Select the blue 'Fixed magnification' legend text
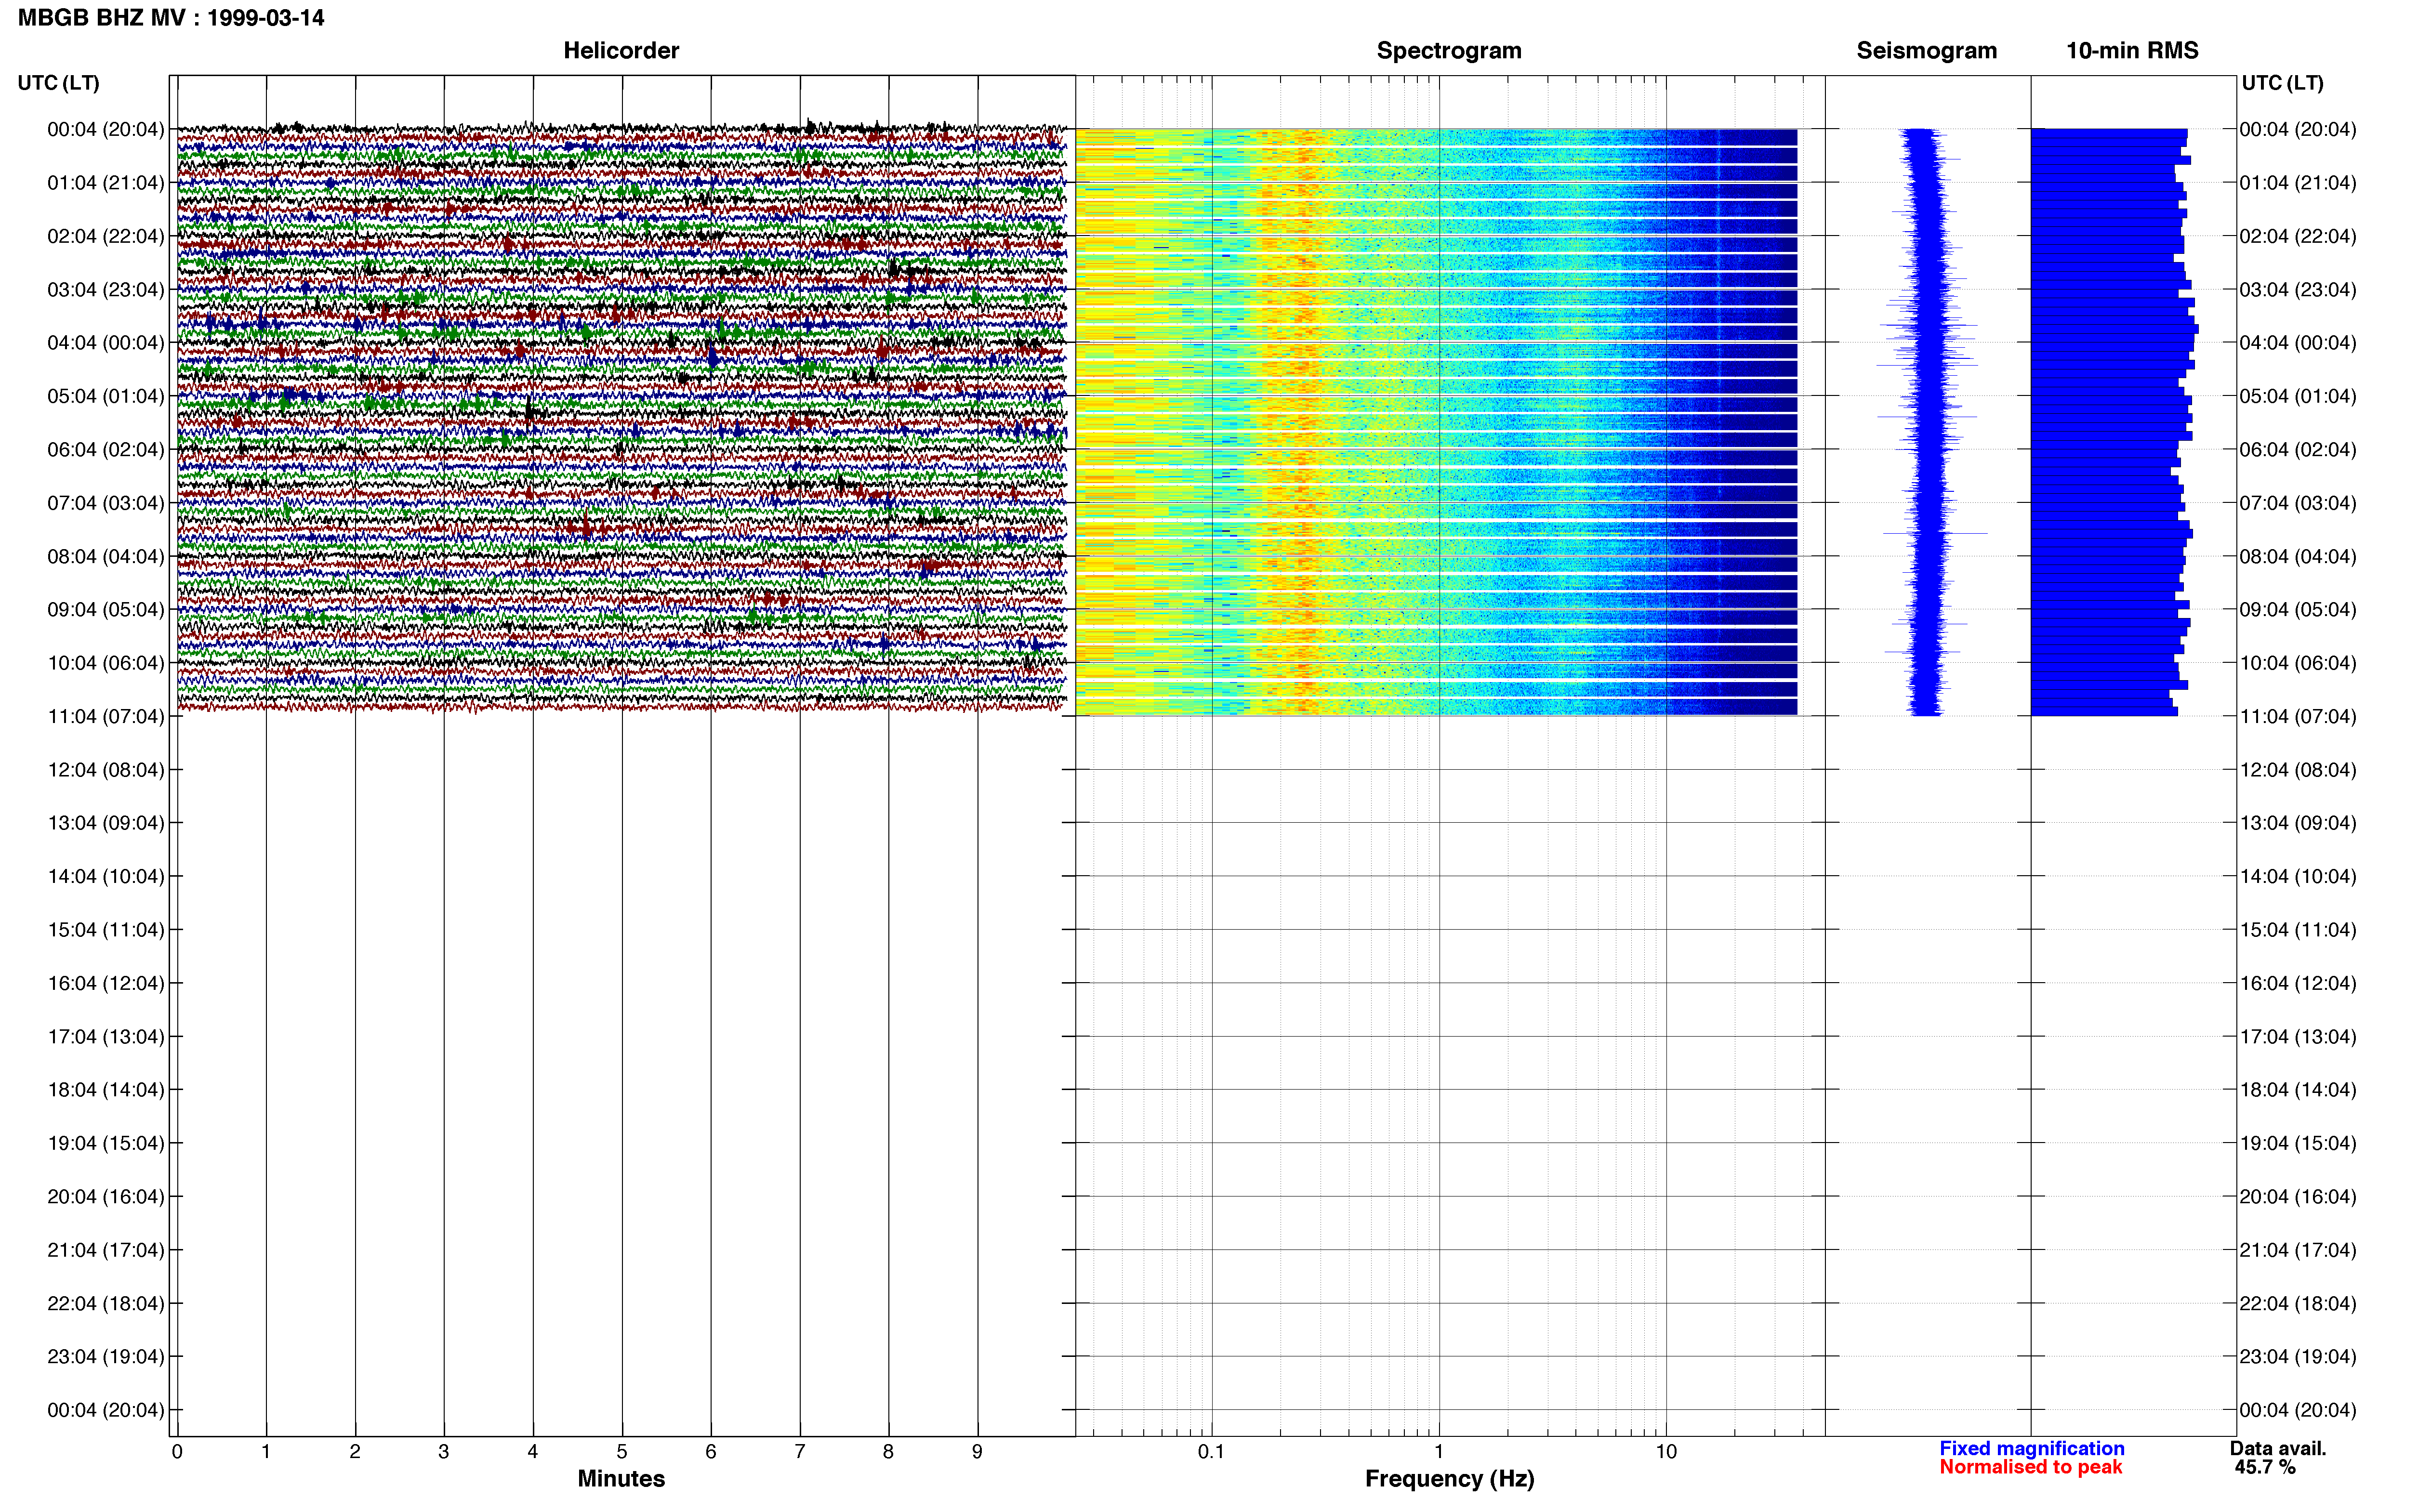 2031,1448
